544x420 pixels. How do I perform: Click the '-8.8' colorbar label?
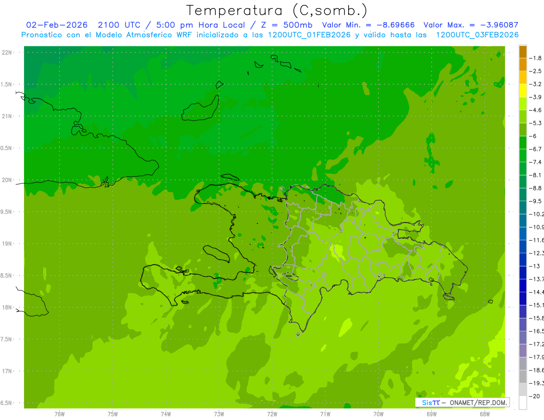coord(535,188)
